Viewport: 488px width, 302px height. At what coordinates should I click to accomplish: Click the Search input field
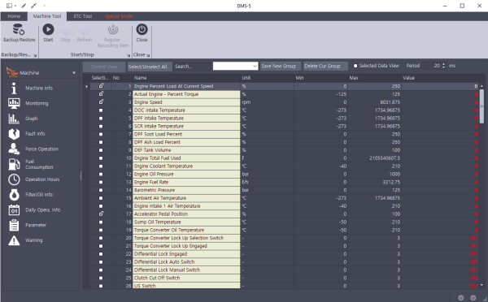193,67
